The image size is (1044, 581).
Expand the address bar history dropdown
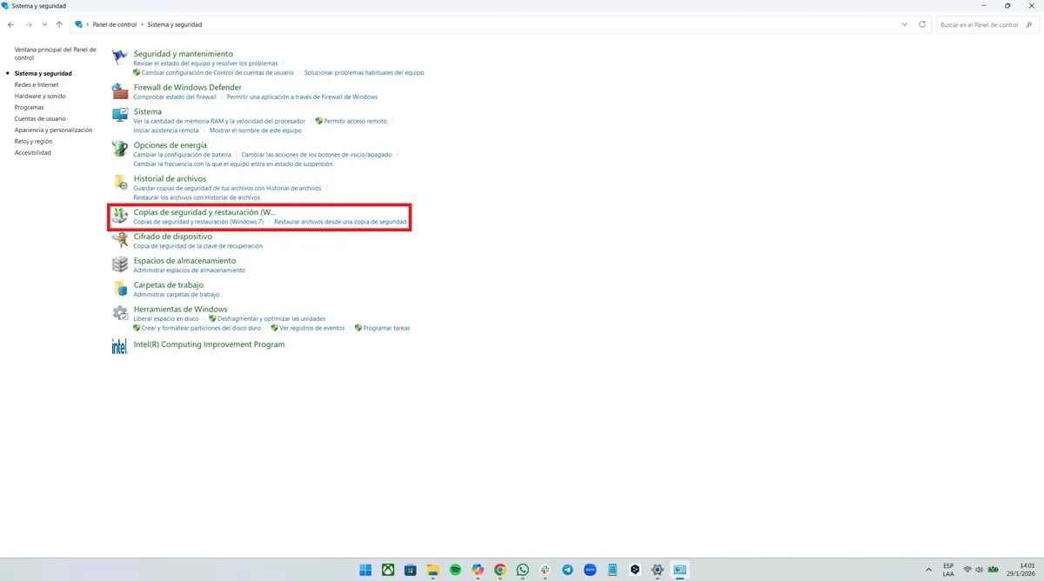pos(903,24)
